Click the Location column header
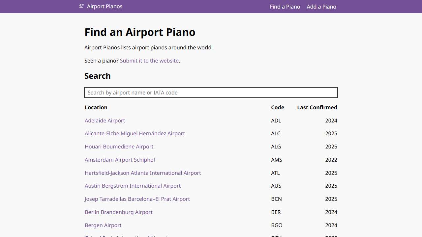Image resolution: width=422 pixels, height=237 pixels. (x=96, y=107)
